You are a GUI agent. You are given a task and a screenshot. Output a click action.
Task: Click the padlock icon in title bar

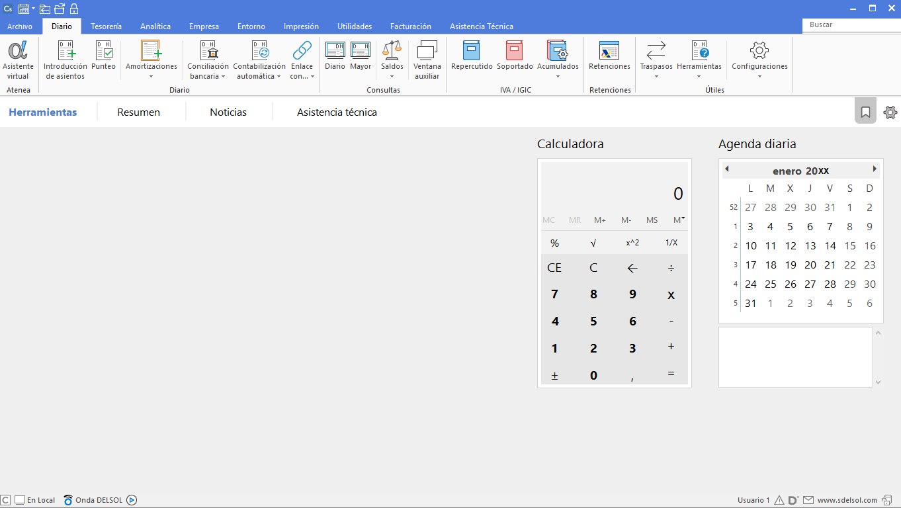point(74,9)
